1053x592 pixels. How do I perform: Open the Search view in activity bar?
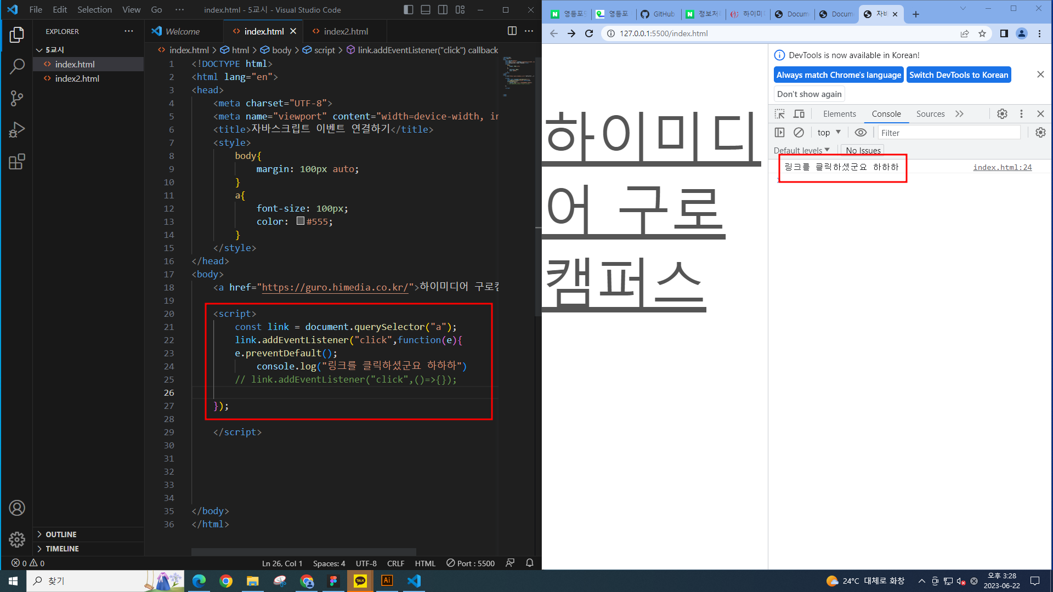click(17, 67)
